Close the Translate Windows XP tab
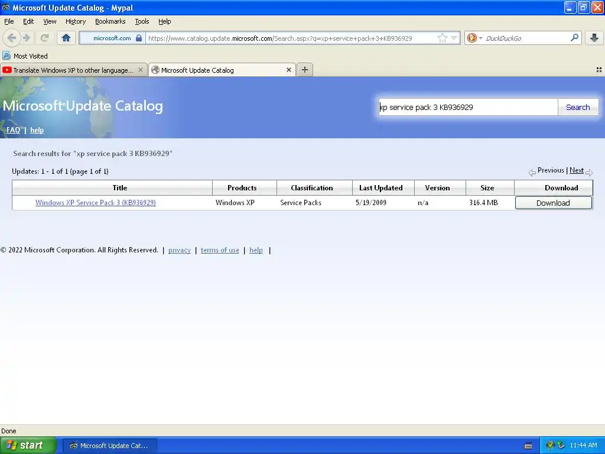The height and width of the screenshot is (454, 605). [141, 70]
